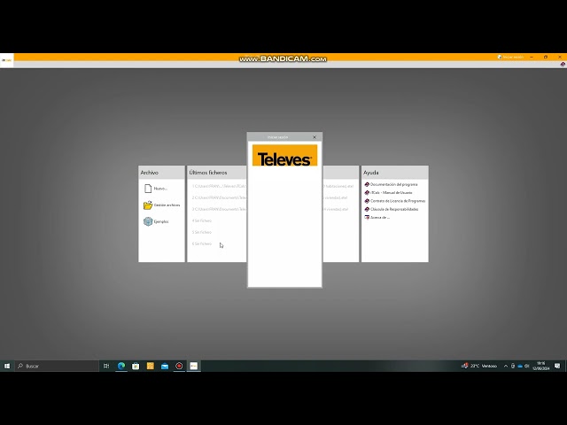Open Microsoft Store from the taskbar

136,366
